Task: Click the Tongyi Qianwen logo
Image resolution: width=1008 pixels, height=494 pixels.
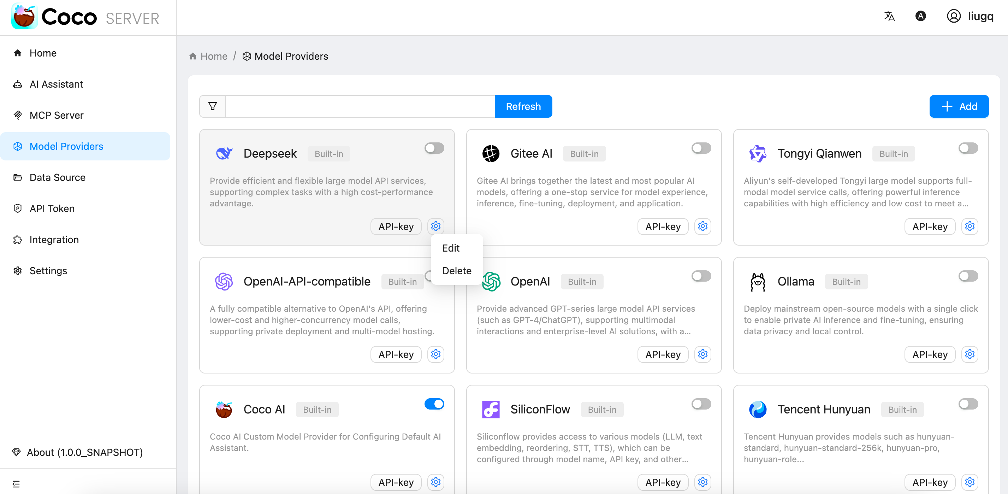Action: click(x=758, y=153)
